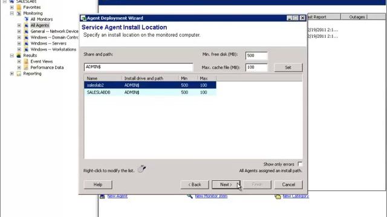The height and width of the screenshot is (217, 387).
Task: Click the Results node icon
Action: pos(19,55)
